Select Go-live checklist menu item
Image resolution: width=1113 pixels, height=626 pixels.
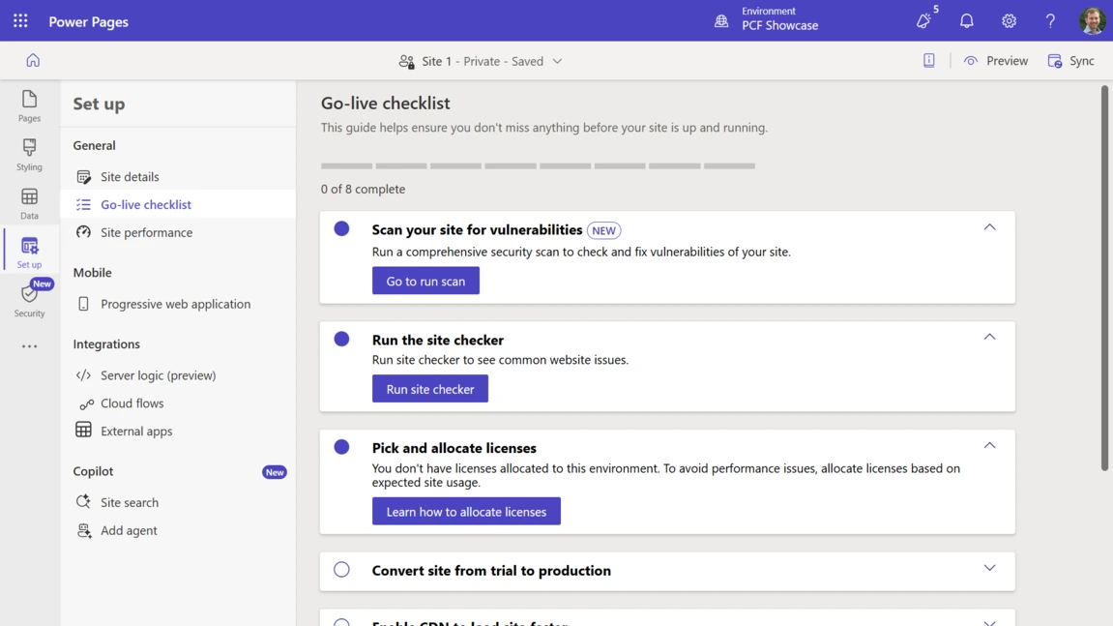click(178, 204)
